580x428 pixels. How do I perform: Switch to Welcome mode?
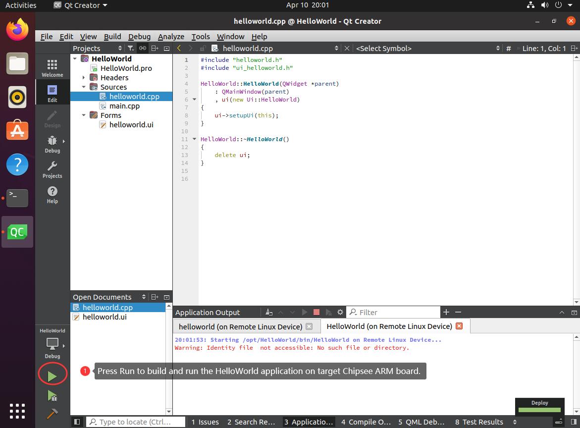[52, 68]
